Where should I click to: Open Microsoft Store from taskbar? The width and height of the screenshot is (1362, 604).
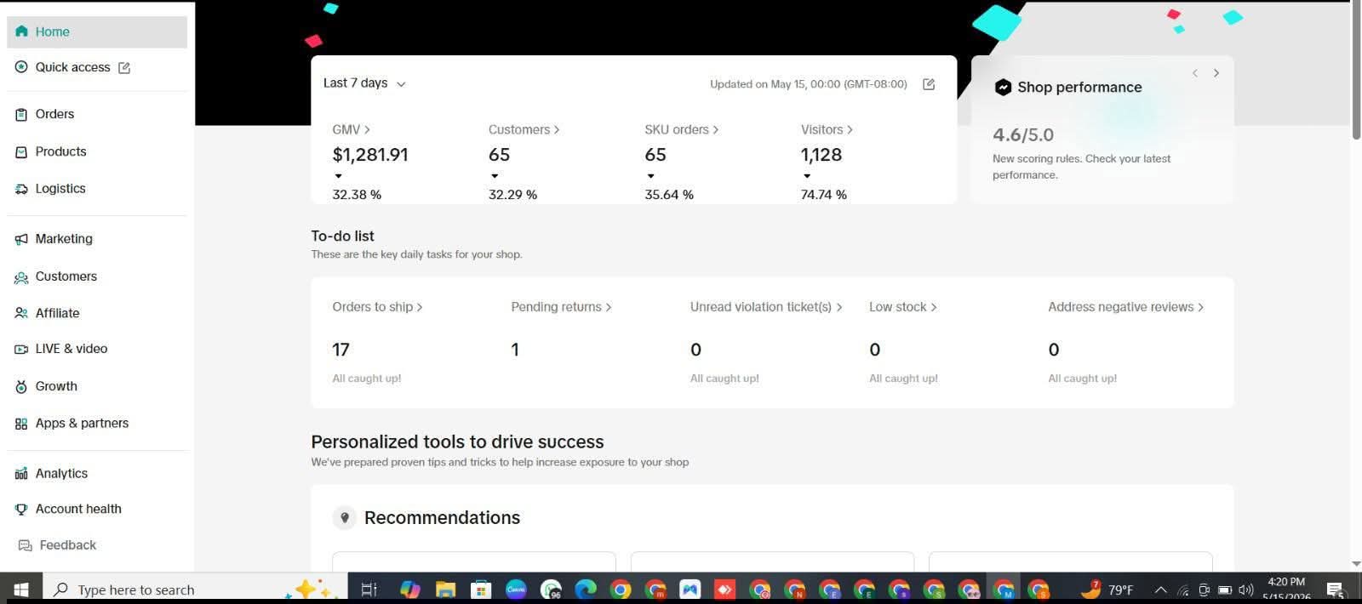(x=481, y=590)
